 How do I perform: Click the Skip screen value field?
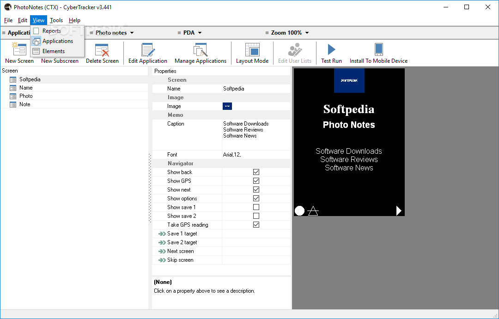click(x=256, y=260)
